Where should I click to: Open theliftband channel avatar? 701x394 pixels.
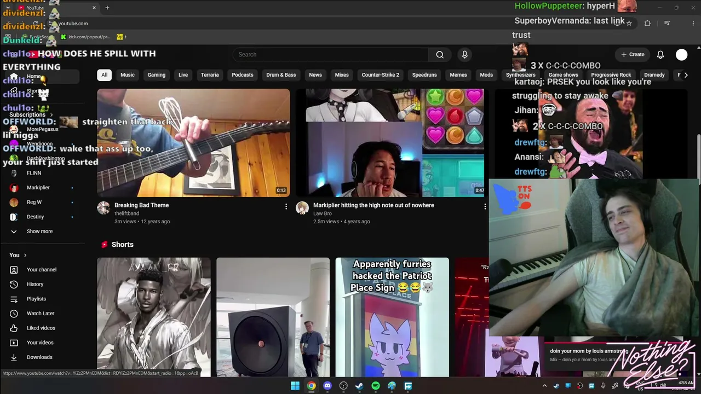point(104,208)
